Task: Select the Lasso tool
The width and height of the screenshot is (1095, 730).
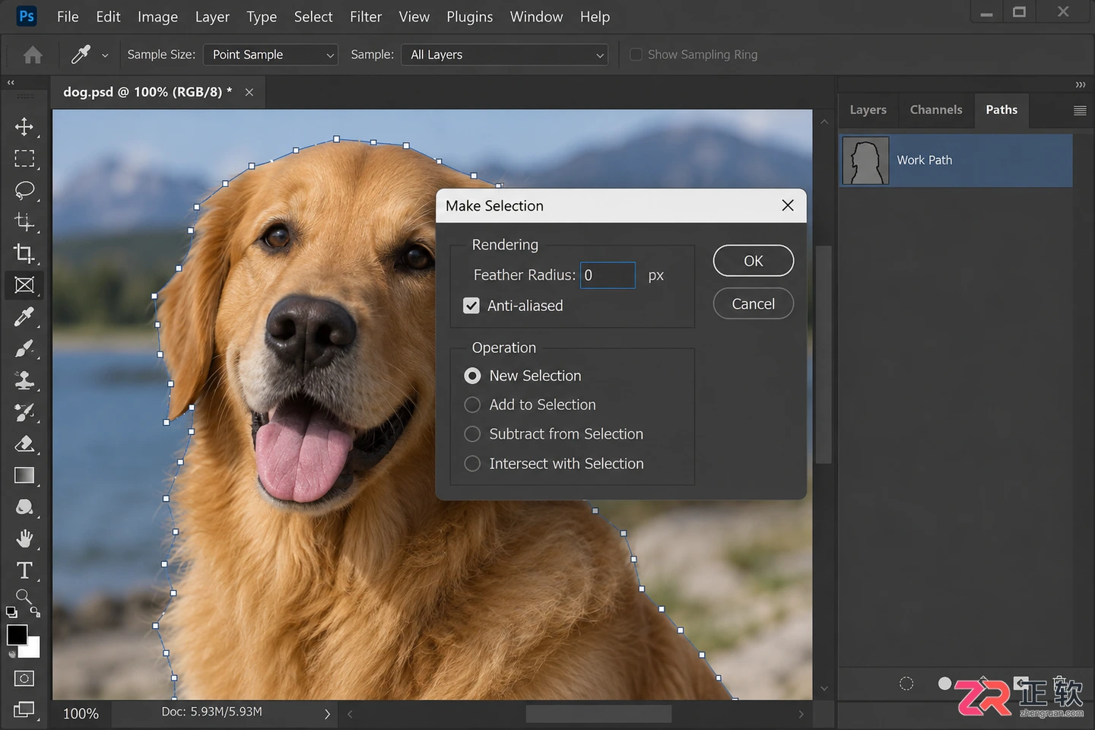Action: [24, 190]
